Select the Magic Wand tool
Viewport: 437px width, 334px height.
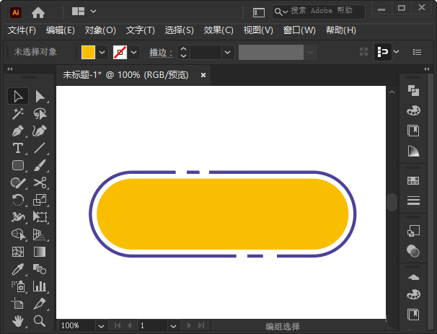pos(18,114)
